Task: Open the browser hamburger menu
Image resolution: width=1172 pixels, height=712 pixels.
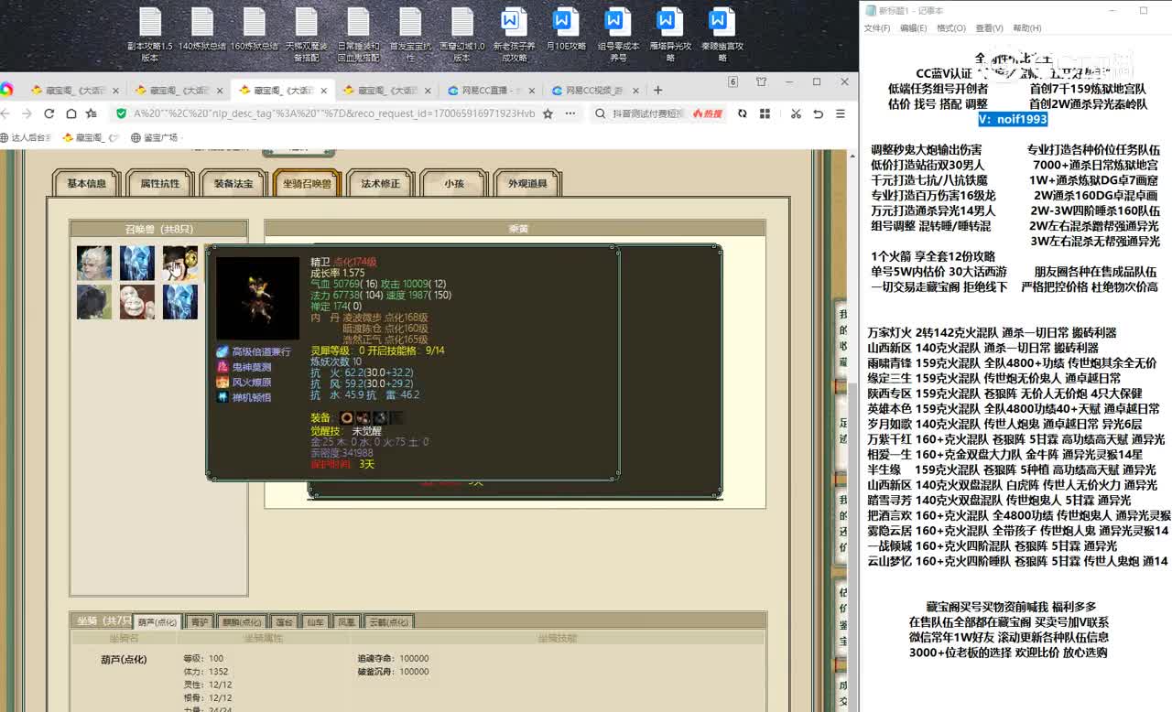Action: (840, 113)
